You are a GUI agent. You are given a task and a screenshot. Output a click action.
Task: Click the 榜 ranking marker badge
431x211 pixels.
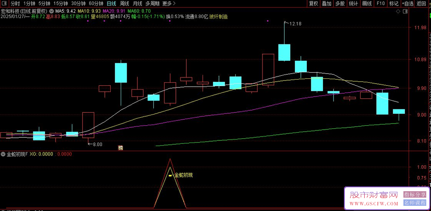pyautogui.click(x=121, y=148)
